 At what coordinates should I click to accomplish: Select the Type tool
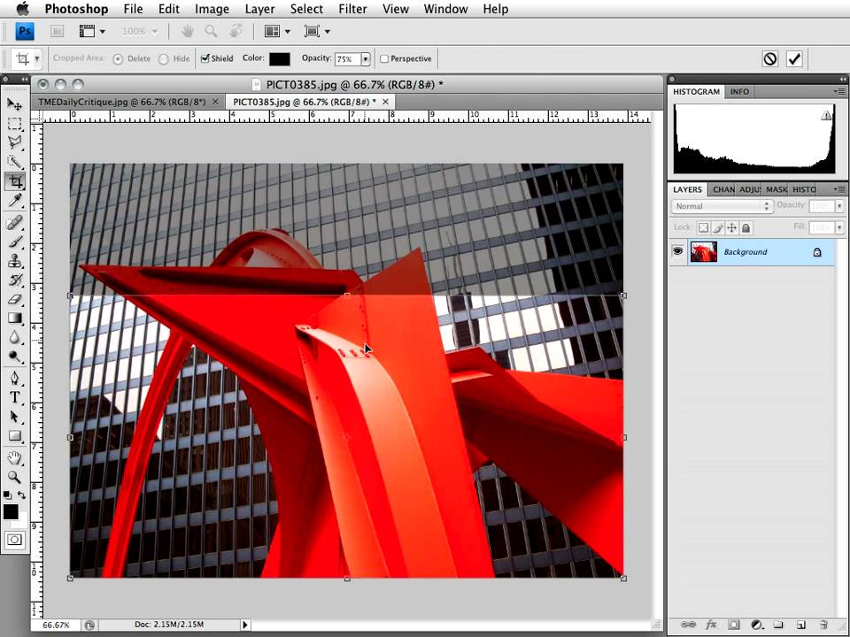click(15, 397)
